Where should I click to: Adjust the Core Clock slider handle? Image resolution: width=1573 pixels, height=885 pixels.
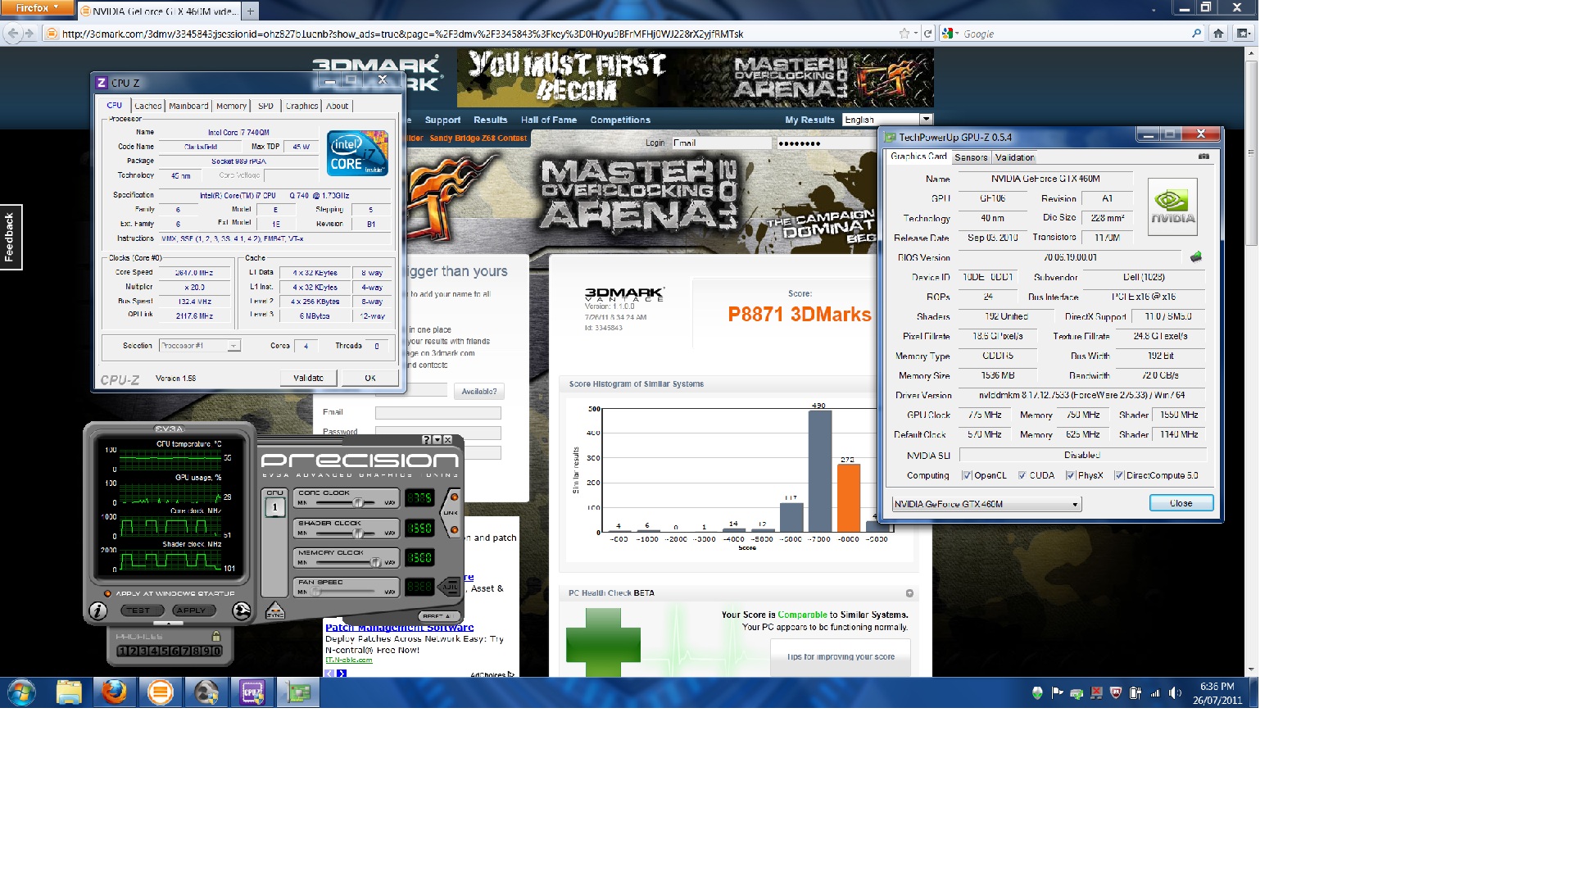click(x=358, y=502)
